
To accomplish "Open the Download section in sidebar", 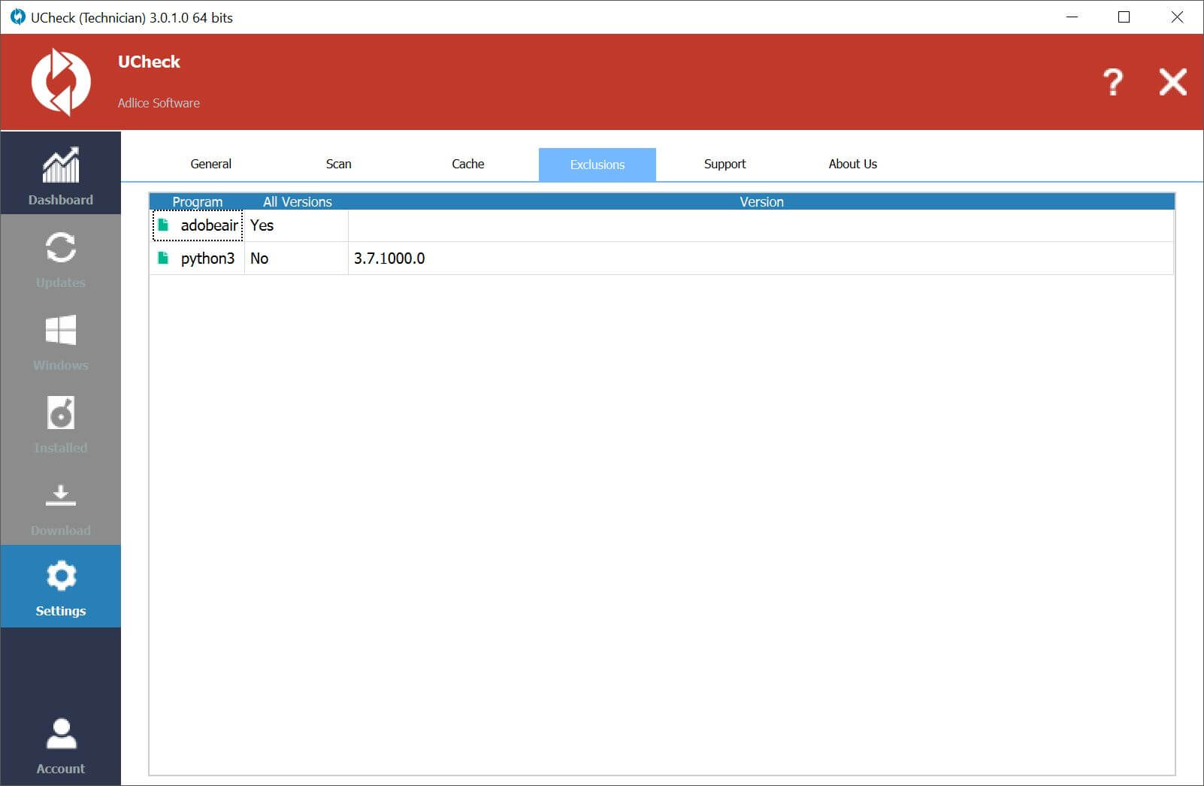I will tap(60, 505).
